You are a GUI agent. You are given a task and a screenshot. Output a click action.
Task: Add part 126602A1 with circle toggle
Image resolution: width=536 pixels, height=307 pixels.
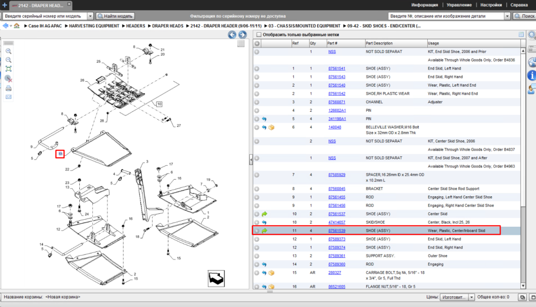coord(257,111)
